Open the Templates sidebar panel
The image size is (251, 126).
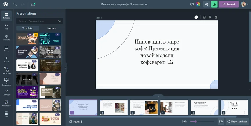tap(6, 16)
